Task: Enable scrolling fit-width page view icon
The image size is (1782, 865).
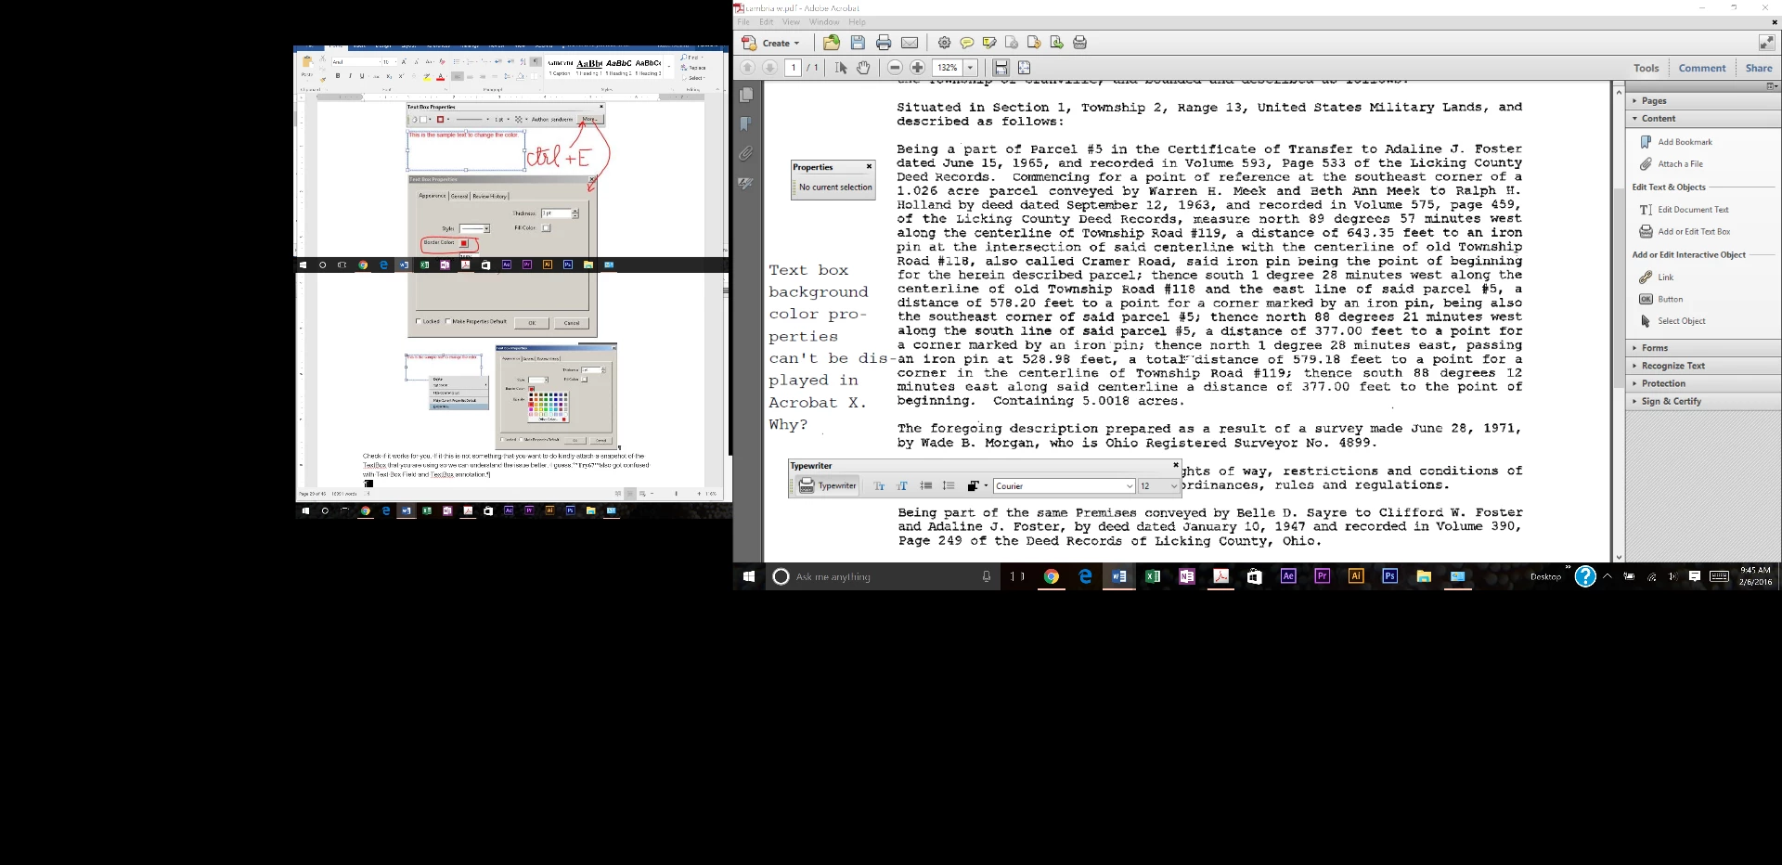Action: click(x=1001, y=68)
